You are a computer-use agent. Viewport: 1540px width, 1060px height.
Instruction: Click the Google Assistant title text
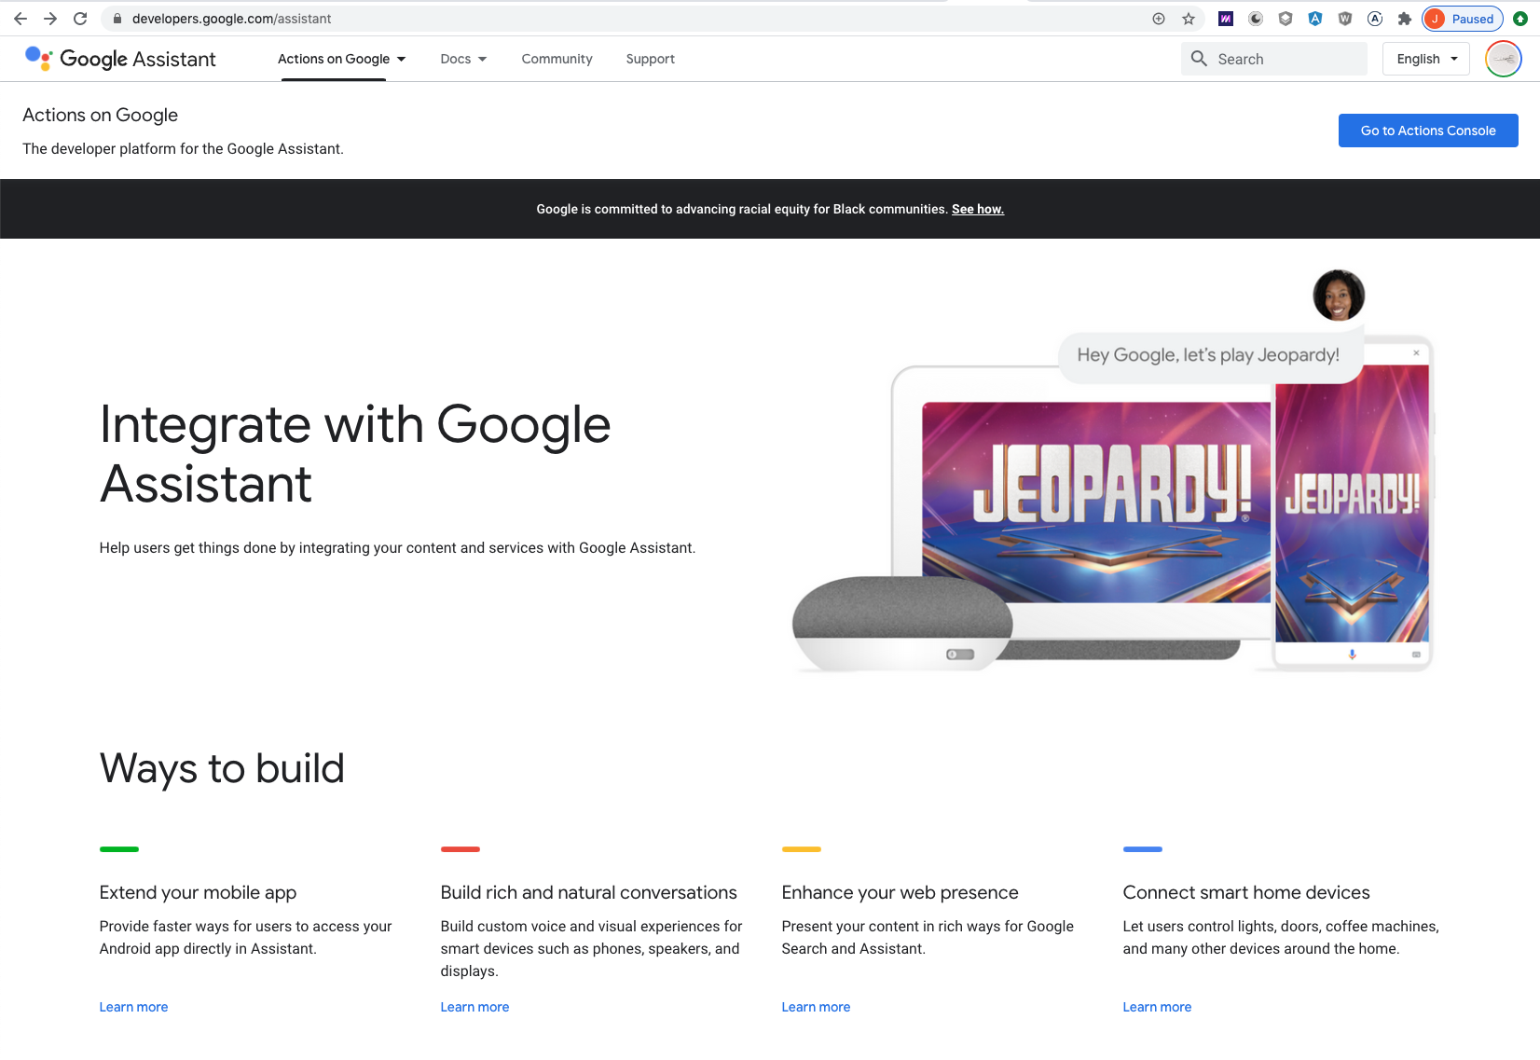[x=138, y=59]
